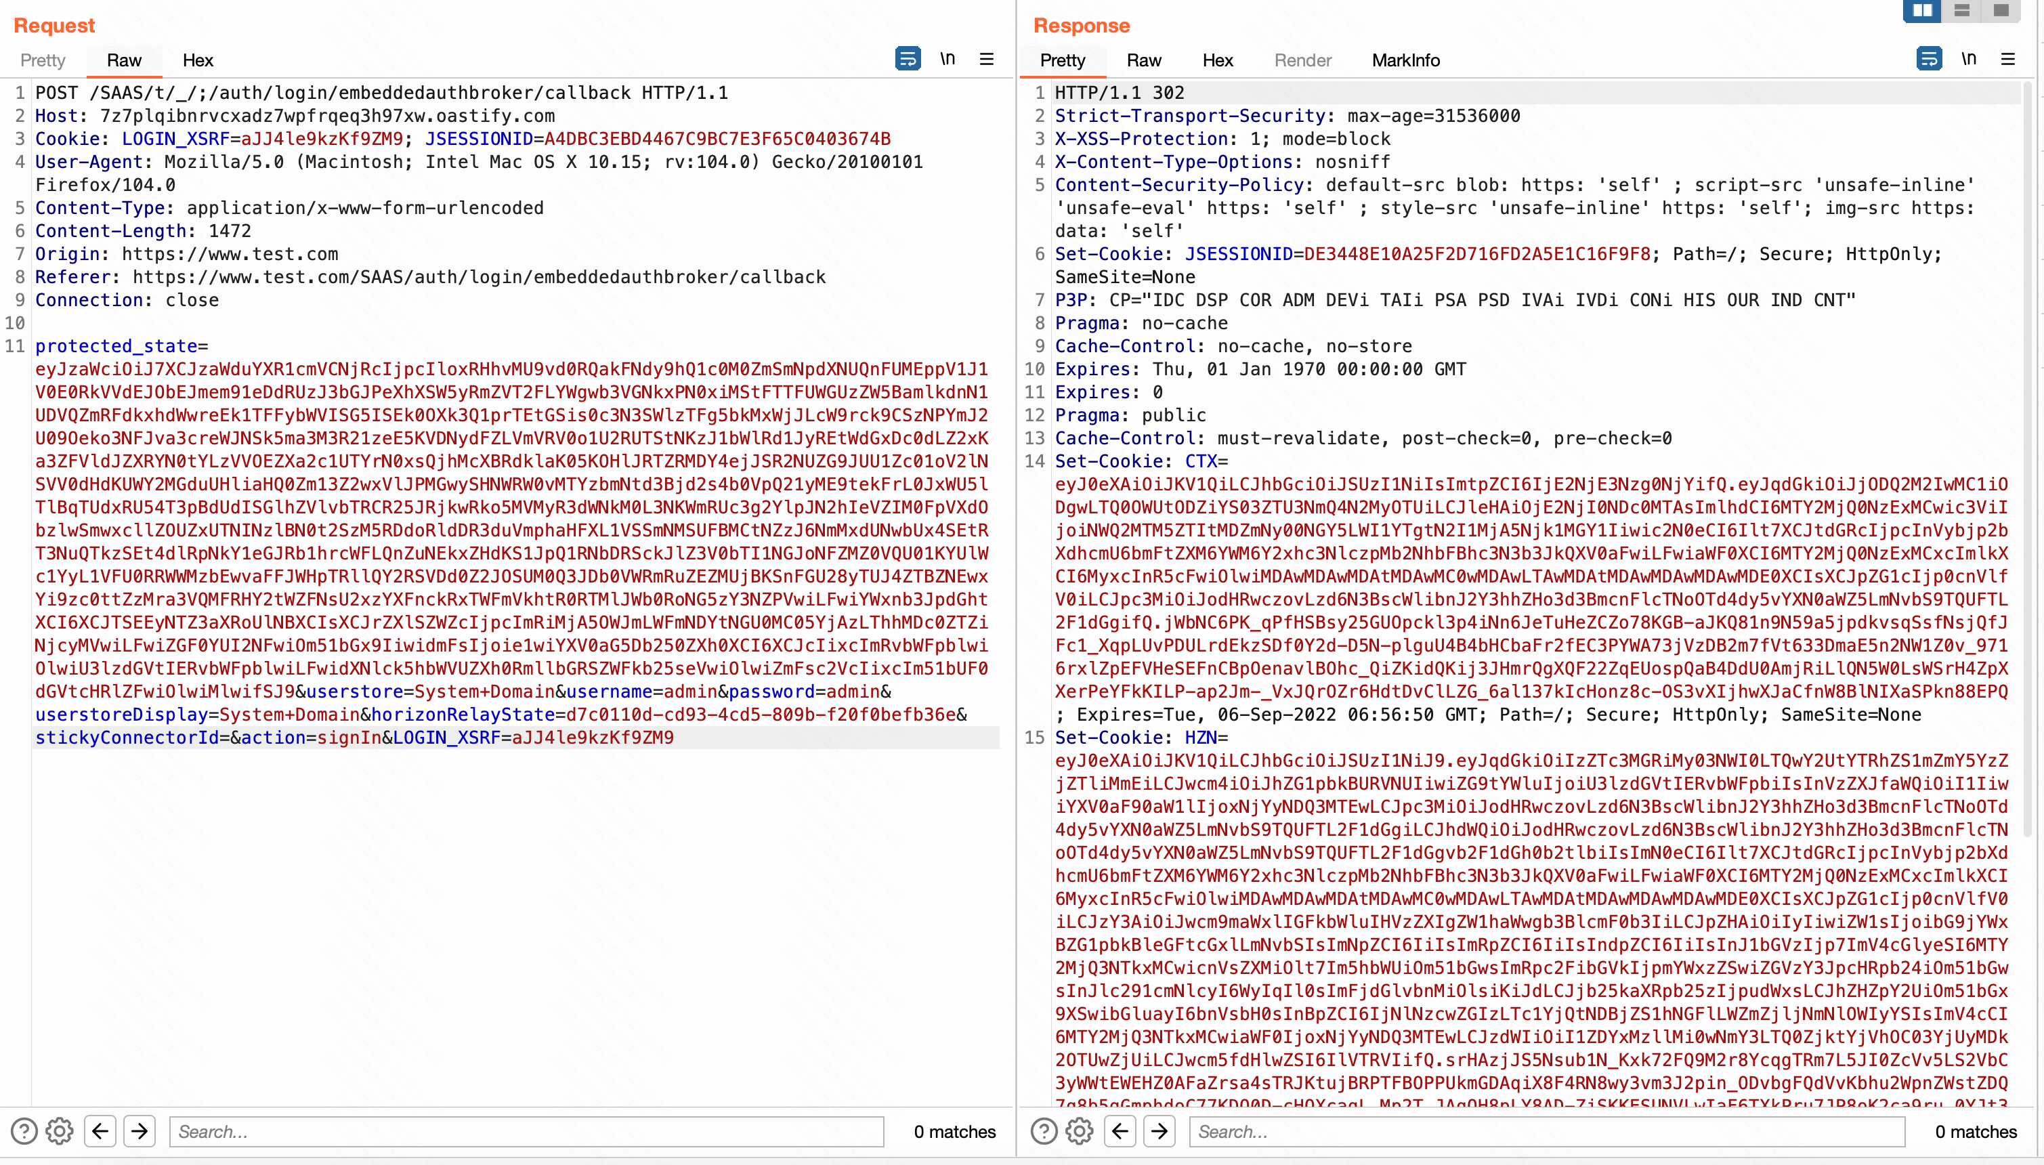
Task: Switch to combined tabbed layout view
Action: pos(2001,10)
